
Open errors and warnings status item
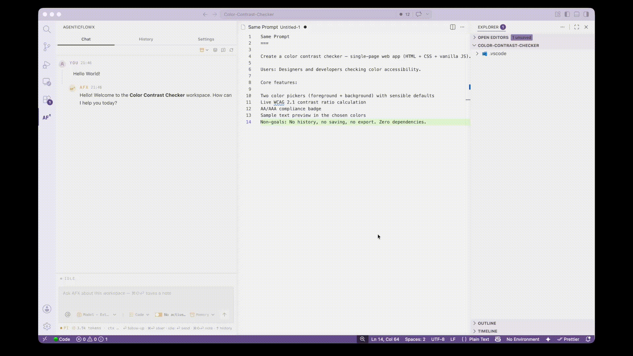point(92,339)
